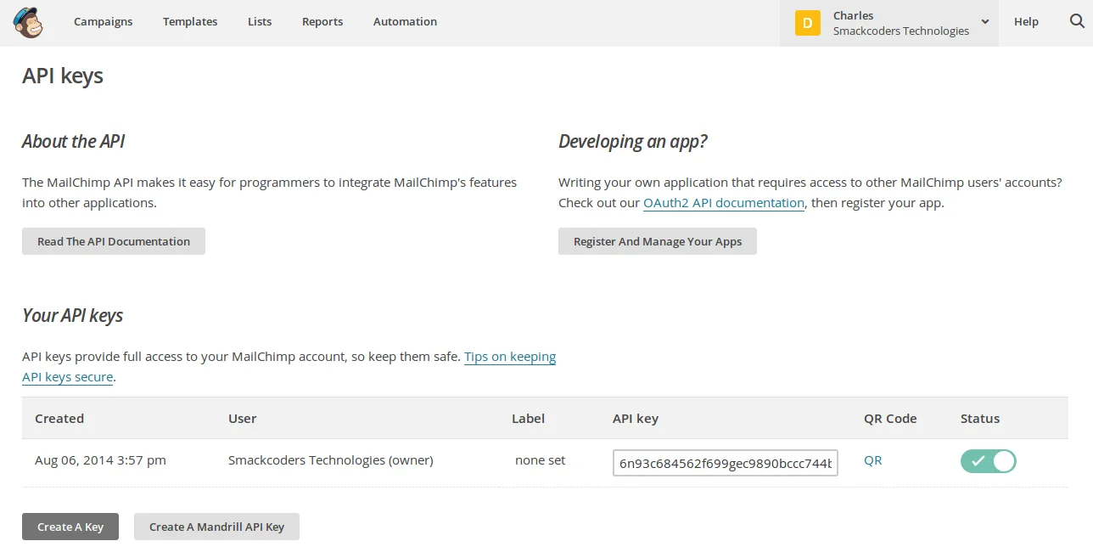The height and width of the screenshot is (558, 1093).
Task: Open the Reports menu
Action: click(x=322, y=22)
